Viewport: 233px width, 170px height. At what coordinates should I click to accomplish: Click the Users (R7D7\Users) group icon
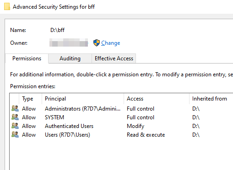click(15, 134)
